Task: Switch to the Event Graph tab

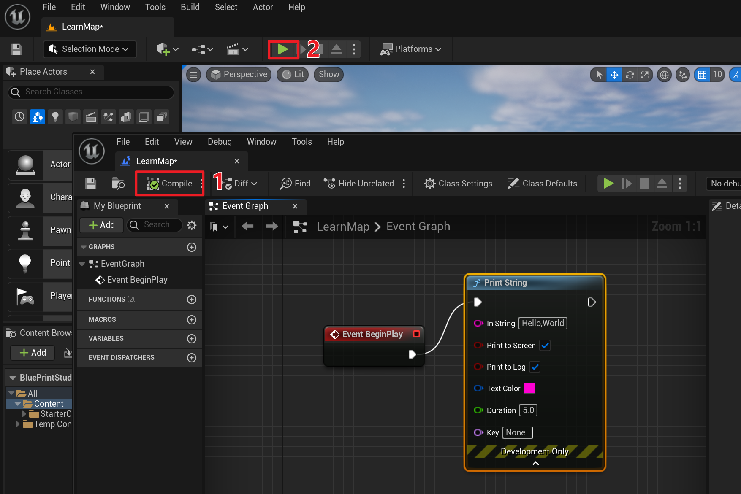Action: pyautogui.click(x=245, y=206)
